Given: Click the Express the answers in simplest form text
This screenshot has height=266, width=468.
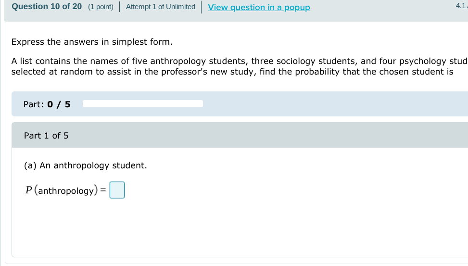Looking at the screenshot, I should click(92, 42).
